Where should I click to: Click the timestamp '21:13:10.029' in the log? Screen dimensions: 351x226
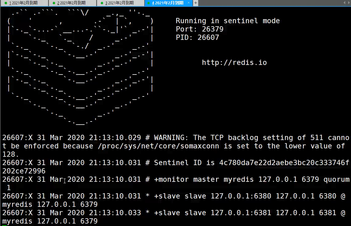(x=115, y=138)
